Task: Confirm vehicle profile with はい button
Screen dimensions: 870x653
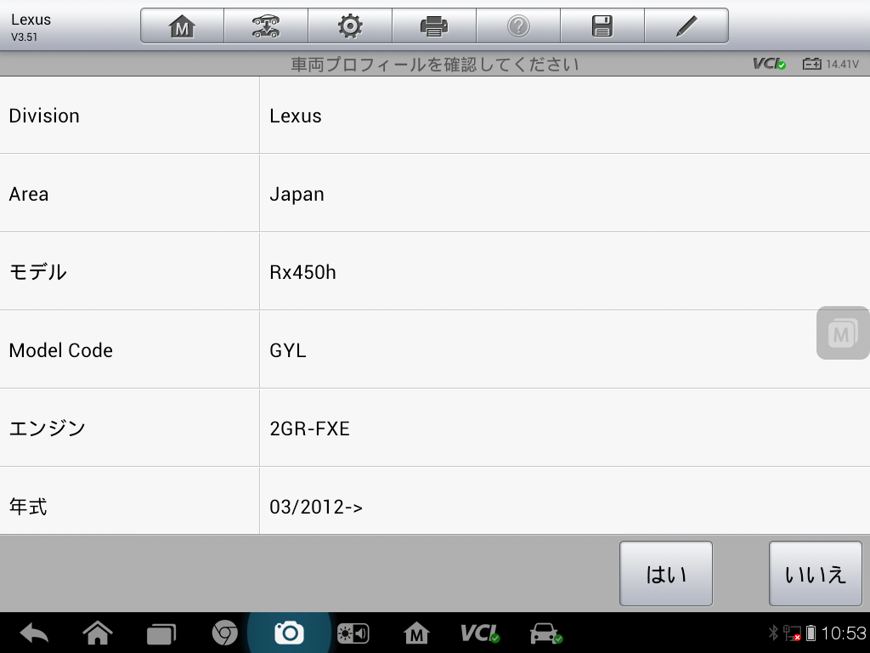Action: (666, 574)
